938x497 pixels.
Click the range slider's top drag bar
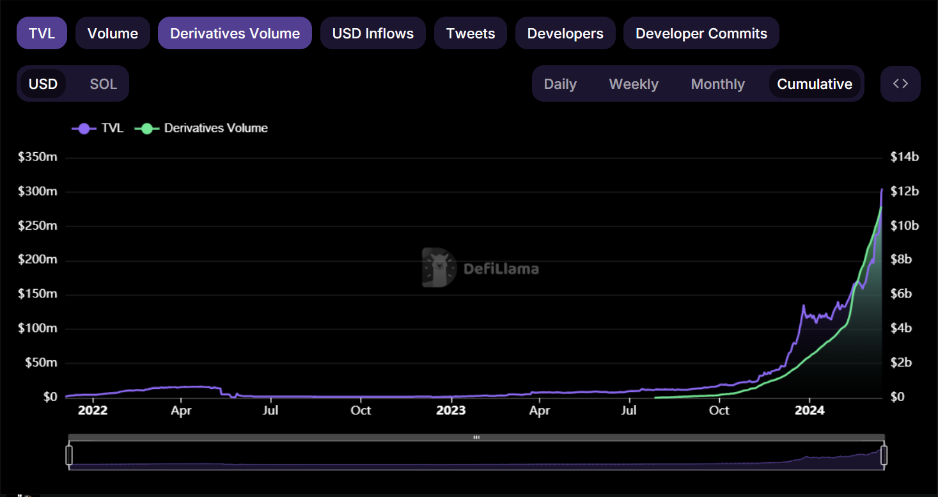pos(476,438)
